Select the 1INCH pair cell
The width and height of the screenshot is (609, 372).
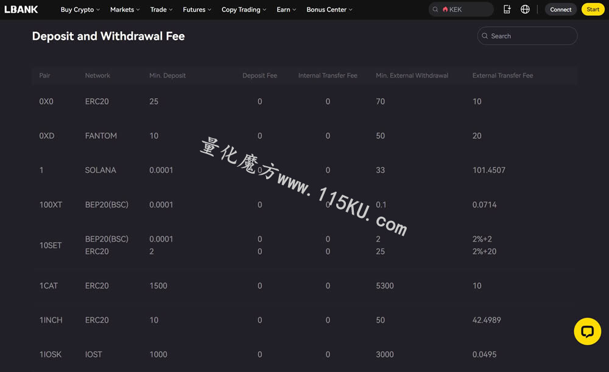click(51, 320)
